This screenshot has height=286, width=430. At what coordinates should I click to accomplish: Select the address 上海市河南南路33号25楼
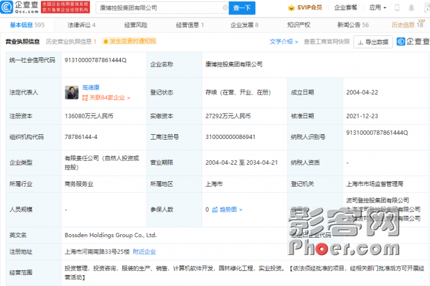[x=97, y=252]
